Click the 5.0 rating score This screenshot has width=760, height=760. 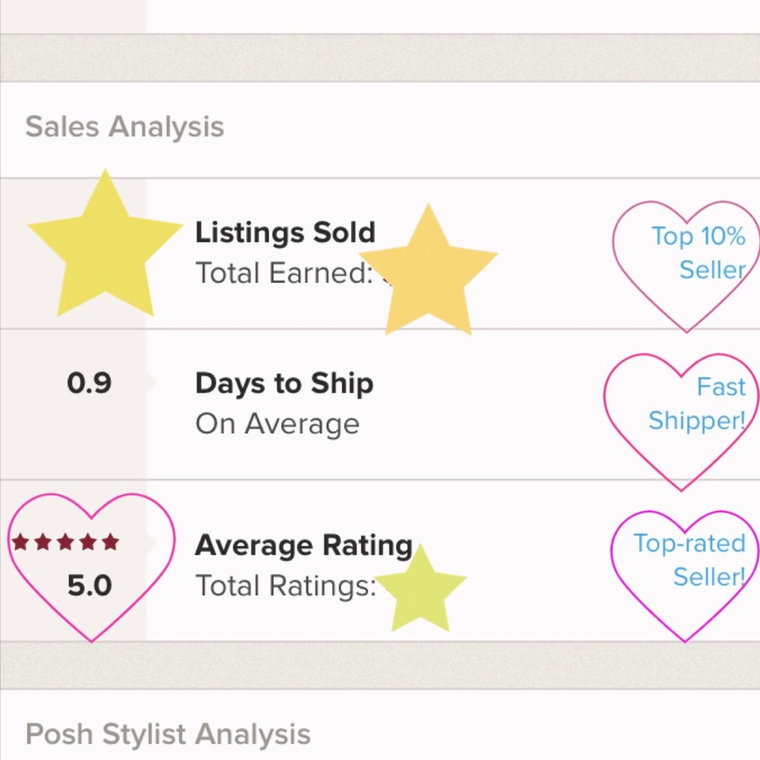[x=89, y=586]
